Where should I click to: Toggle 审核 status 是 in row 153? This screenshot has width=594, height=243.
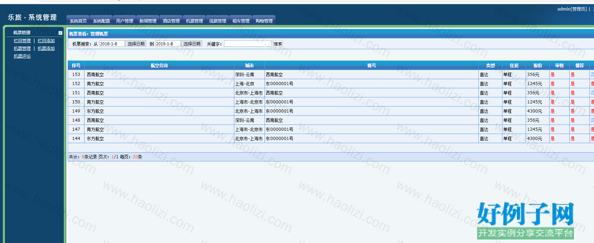click(552, 75)
